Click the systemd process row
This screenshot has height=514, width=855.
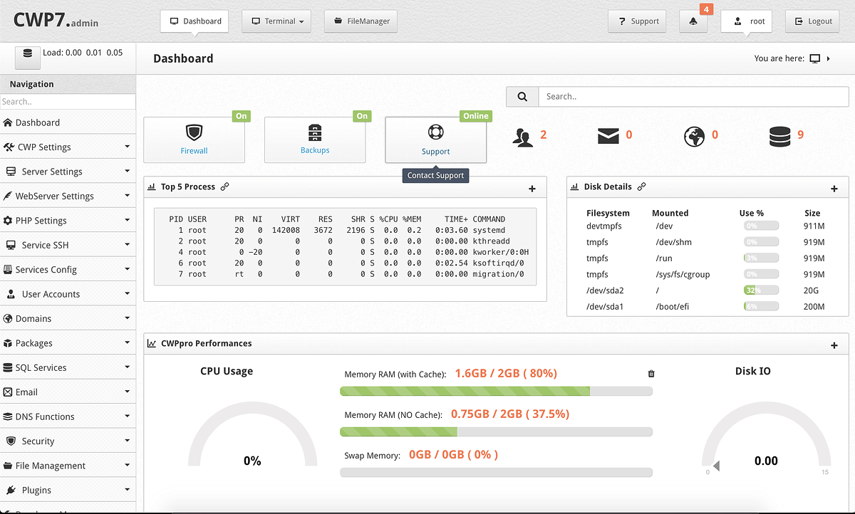[345, 231]
